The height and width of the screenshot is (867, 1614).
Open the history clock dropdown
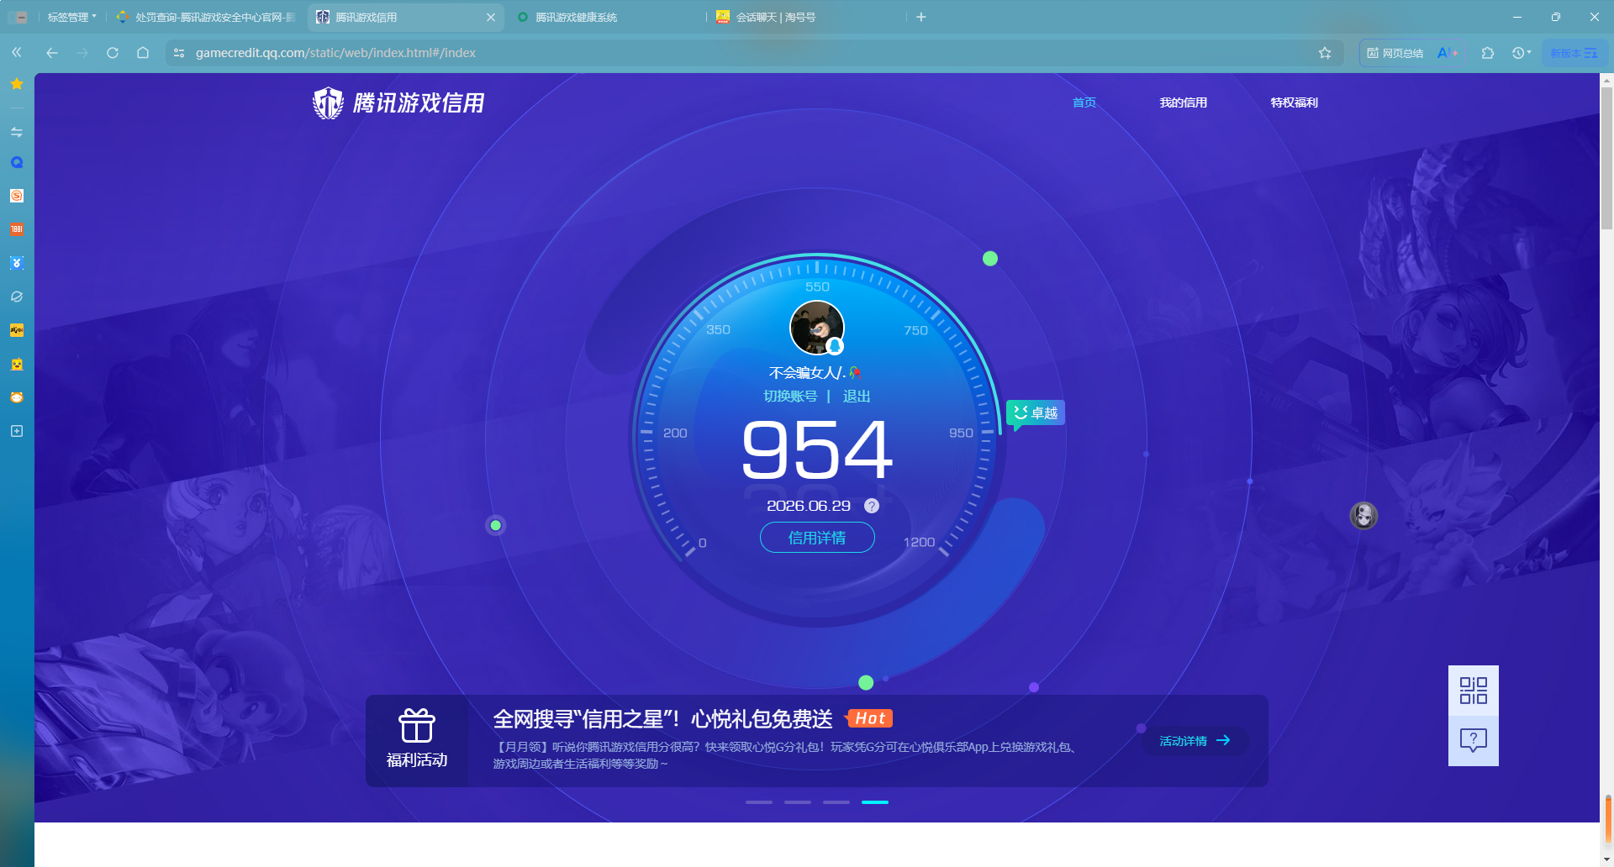tap(1522, 53)
